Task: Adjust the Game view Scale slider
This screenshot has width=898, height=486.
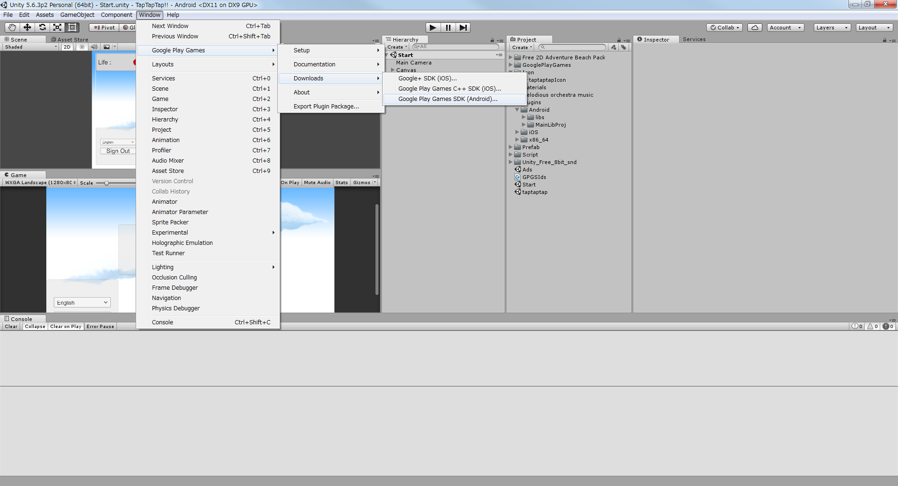Action: coord(107,183)
